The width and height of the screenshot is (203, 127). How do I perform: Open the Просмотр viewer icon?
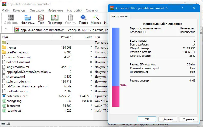(55, 18)
